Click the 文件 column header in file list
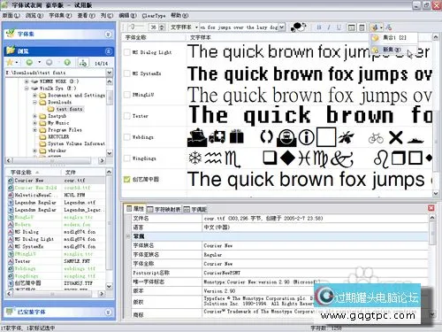Image resolution: width=442 pixels, height=332 pixels. coord(83,172)
